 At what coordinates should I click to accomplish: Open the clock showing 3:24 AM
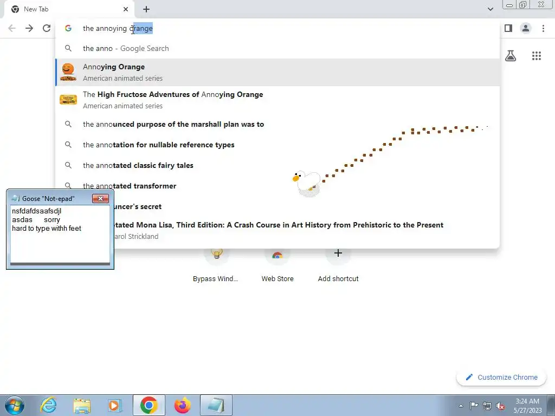coord(527,406)
